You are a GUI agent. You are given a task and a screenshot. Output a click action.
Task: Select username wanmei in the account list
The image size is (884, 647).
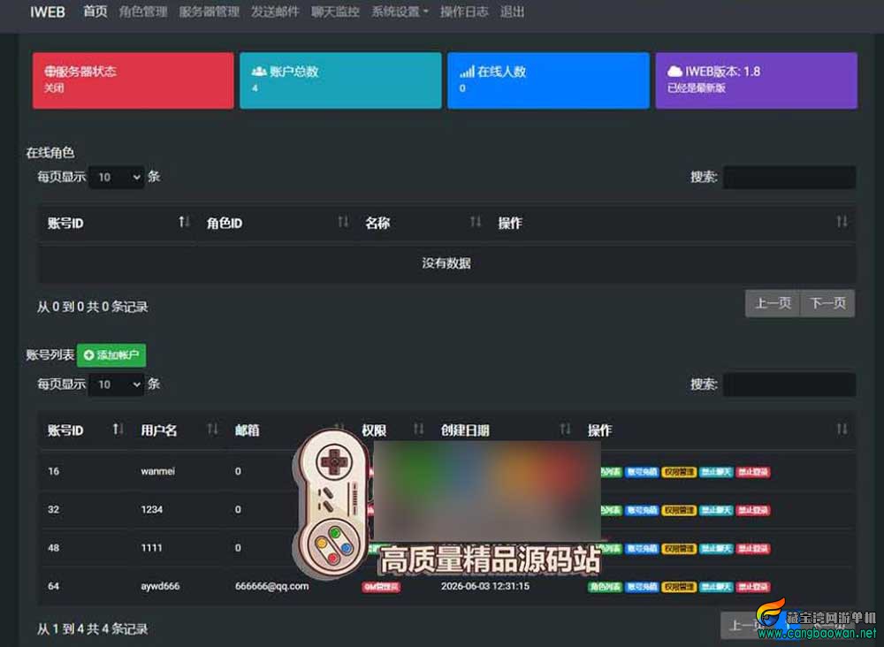point(158,471)
